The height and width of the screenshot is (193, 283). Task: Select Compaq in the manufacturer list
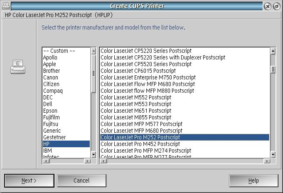66,91
